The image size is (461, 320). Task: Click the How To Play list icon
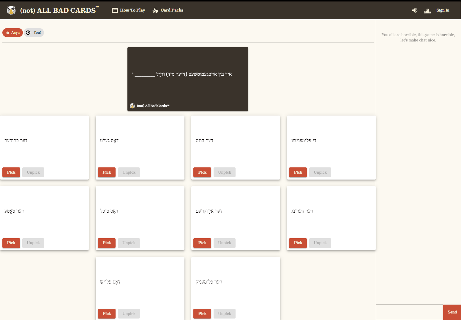(x=115, y=10)
